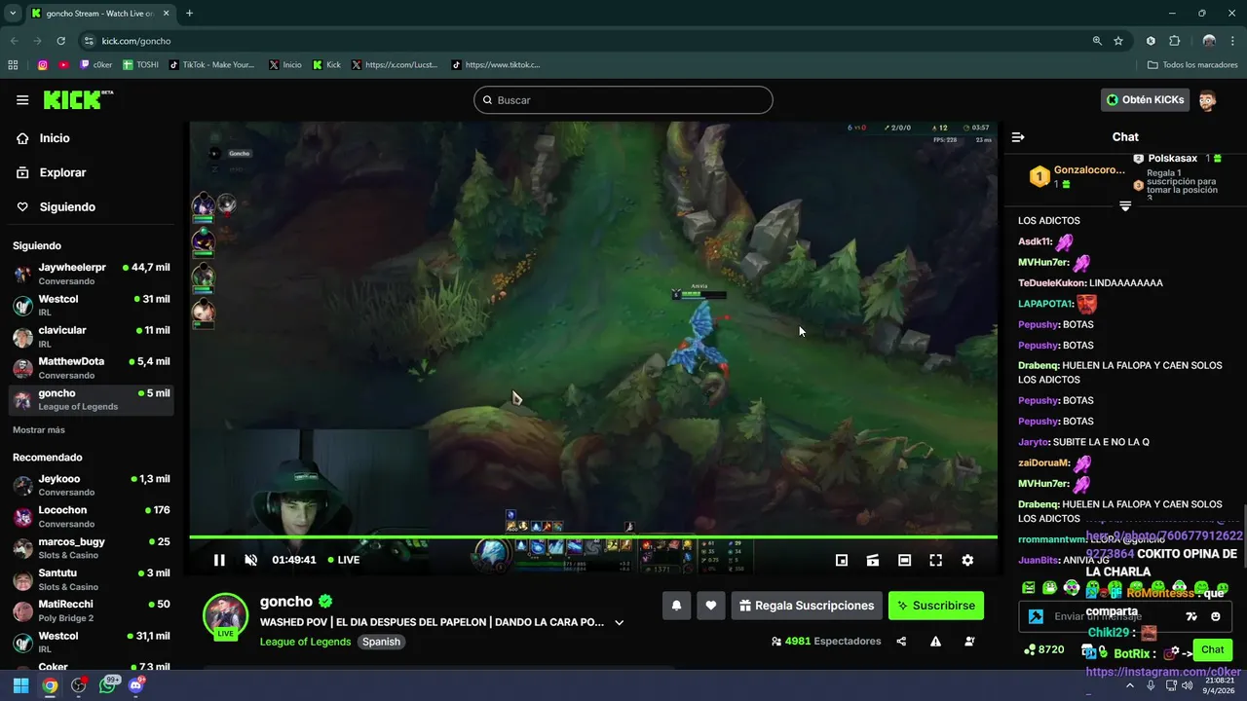Image resolution: width=1247 pixels, height=701 pixels.
Task: Open YouTube bookmark icon
Action: point(63,65)
